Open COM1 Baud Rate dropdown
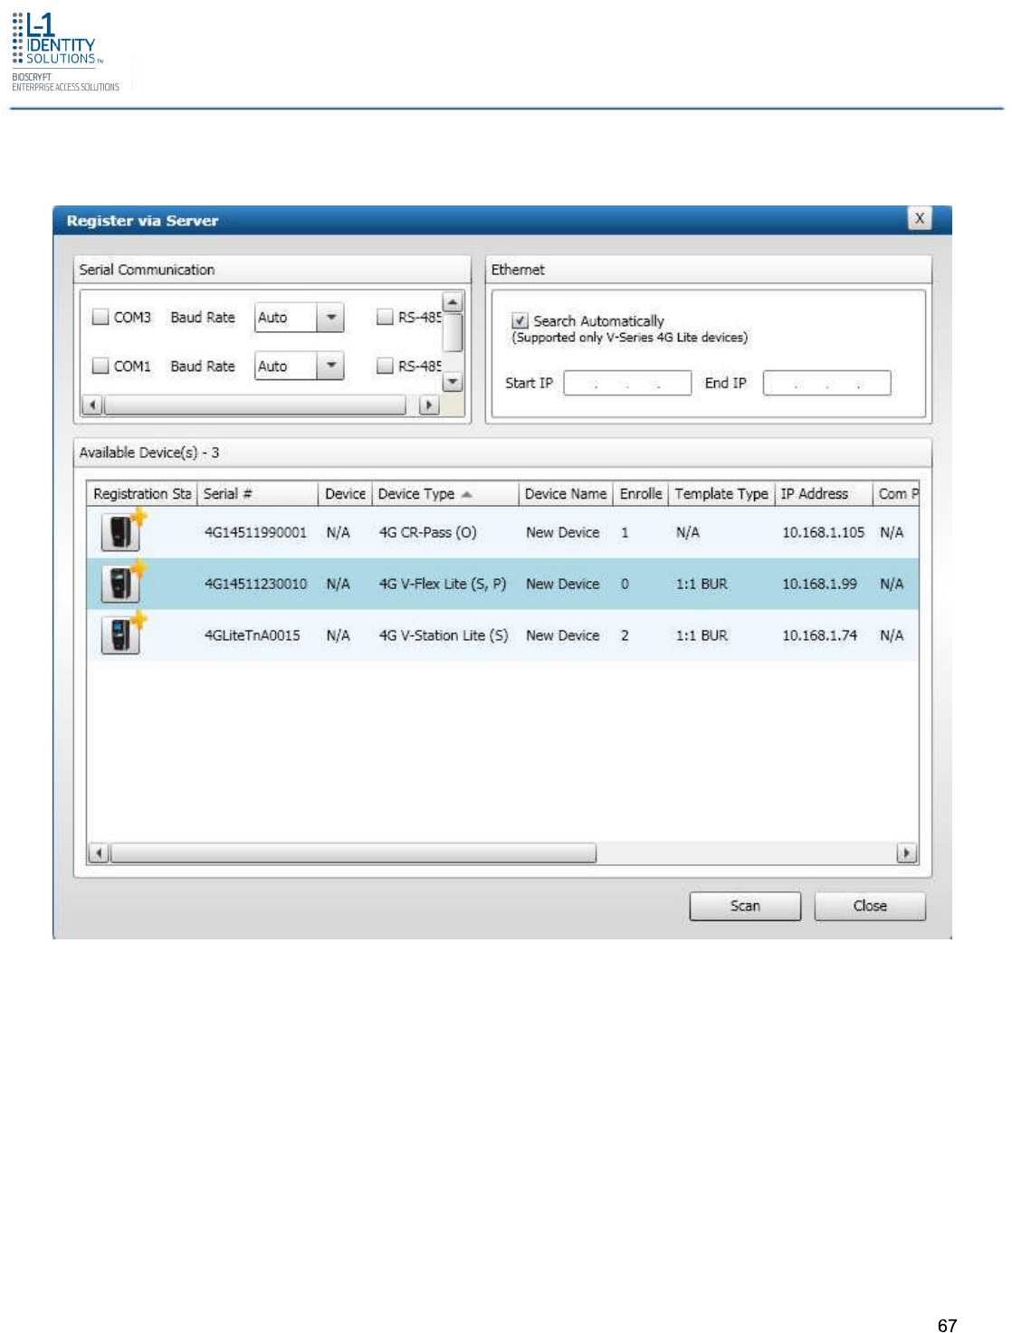This screenshot has width=1012, height=1333. click(330, 366)
